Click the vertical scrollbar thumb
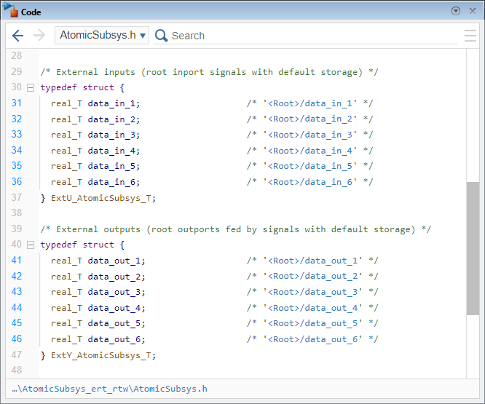The width and height of the screenshot is (485, 404). [473, 248]
